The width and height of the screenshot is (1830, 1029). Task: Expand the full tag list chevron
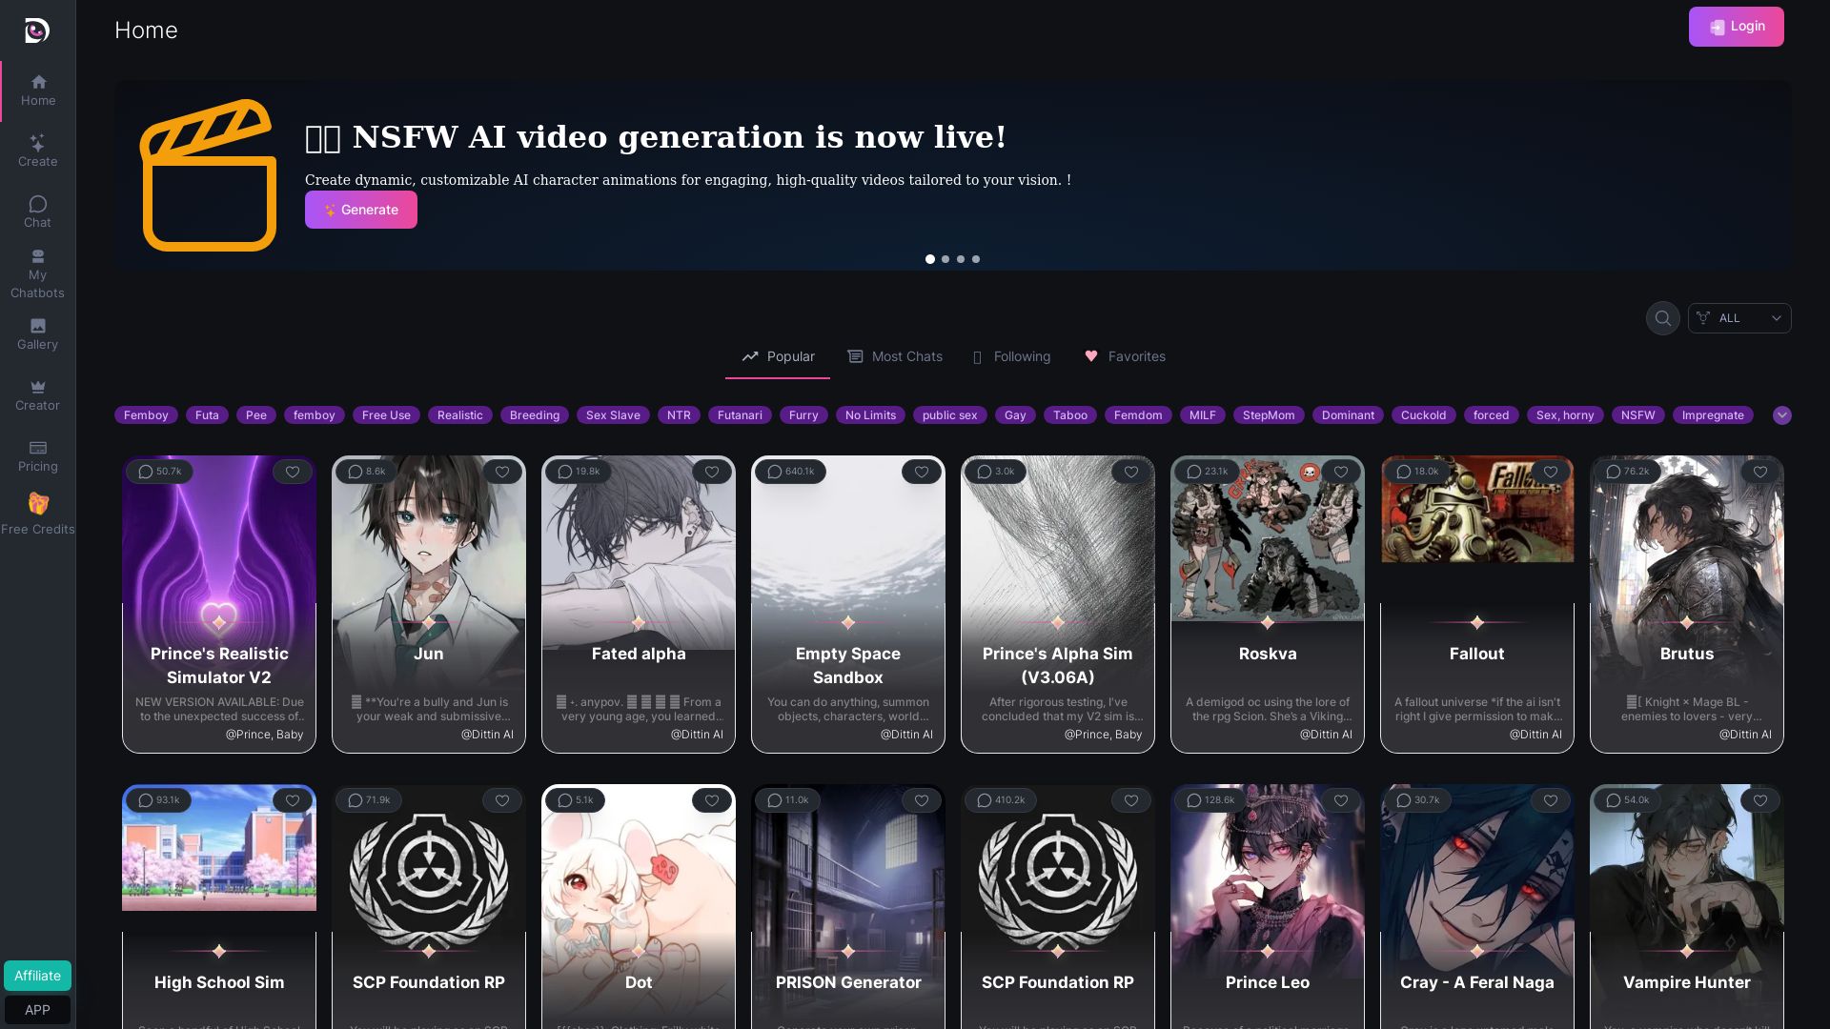pos(1782,415)
